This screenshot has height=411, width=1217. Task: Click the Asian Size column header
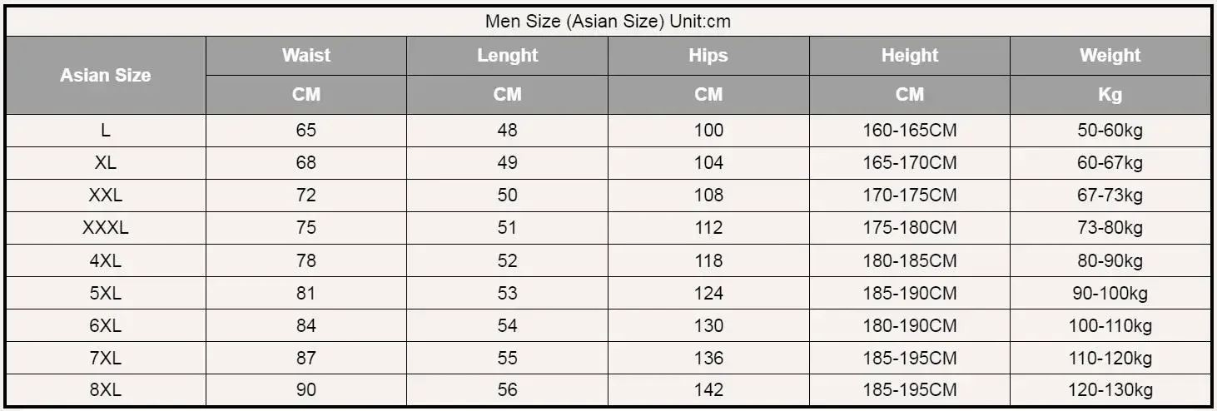(x=106, y=76)
